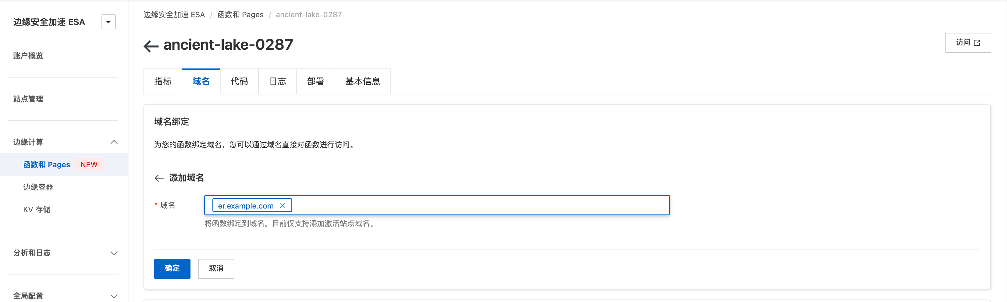1007x302 pixels.
Task: Collapse the 边缘计算 sidebar section
Action: tap(114, 142)
